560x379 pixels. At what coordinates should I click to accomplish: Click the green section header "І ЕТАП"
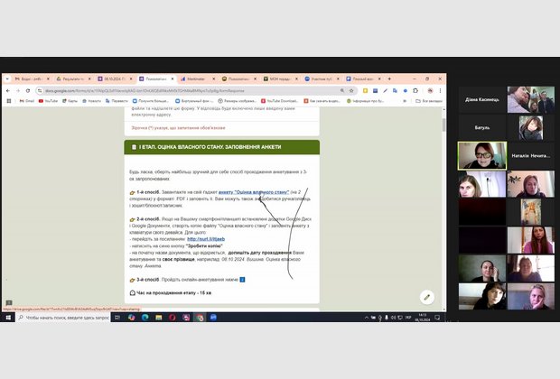coord(222,147)
